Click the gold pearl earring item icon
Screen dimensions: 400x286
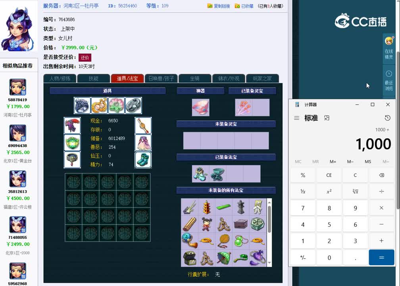(99, 105)
